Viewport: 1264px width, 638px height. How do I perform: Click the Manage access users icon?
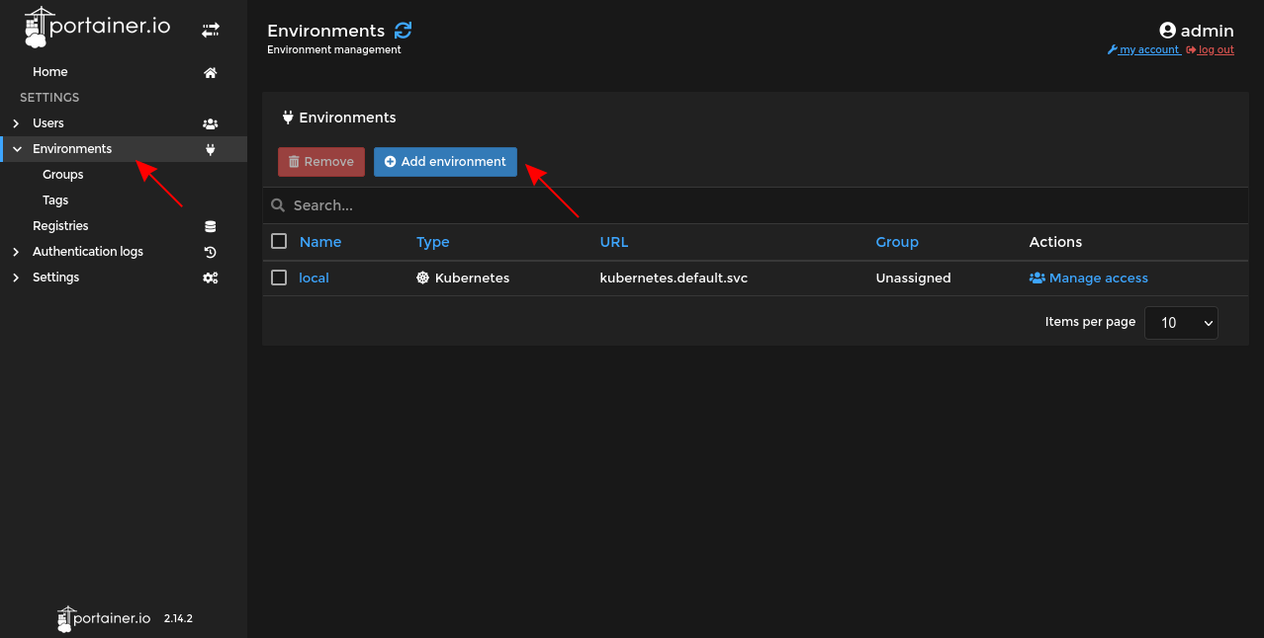[x=1037, y=279]
